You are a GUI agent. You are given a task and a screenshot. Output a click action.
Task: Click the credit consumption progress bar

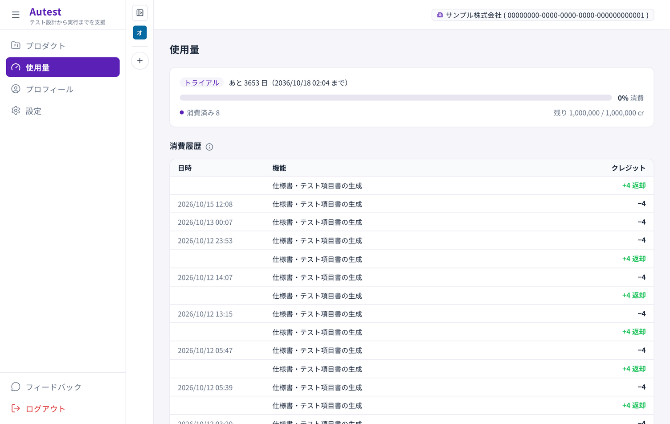tap(396, 98)
